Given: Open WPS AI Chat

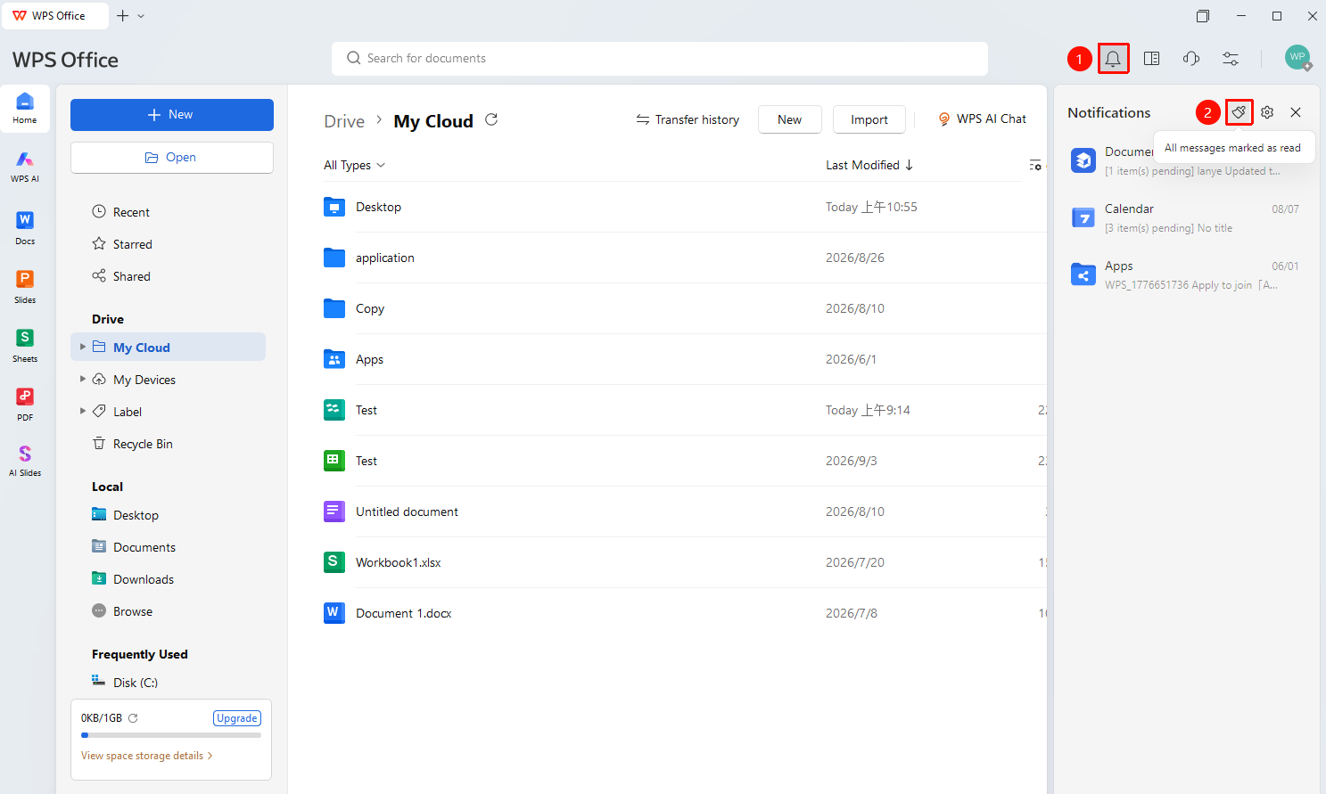Looking at the screenshot, I should pos(982,119).
